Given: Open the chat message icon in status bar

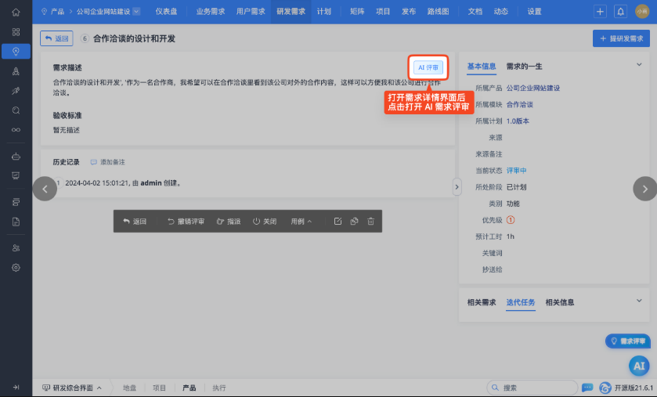Looking at the screenshot, I should (587, 388).
